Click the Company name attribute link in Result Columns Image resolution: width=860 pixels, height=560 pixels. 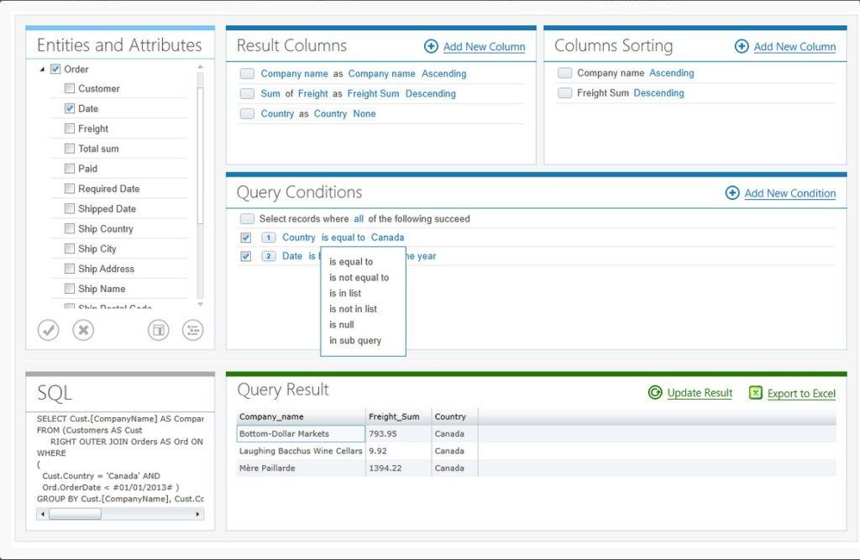pos(294,74)
